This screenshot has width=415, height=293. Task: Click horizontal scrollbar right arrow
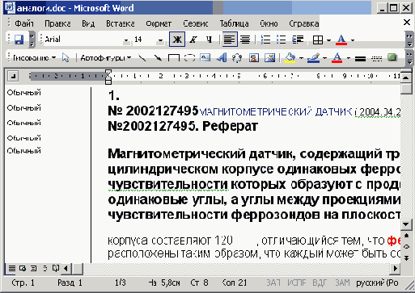[x=395, y=268]
